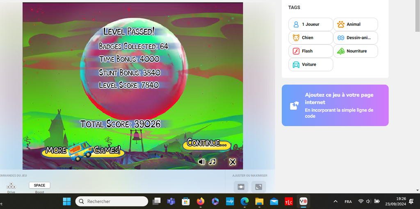Click the embed game banner
The image size is (420, 209).
tap(335, 105)
